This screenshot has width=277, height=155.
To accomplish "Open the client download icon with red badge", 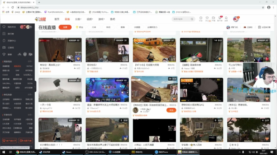I will tap(220, 19).
